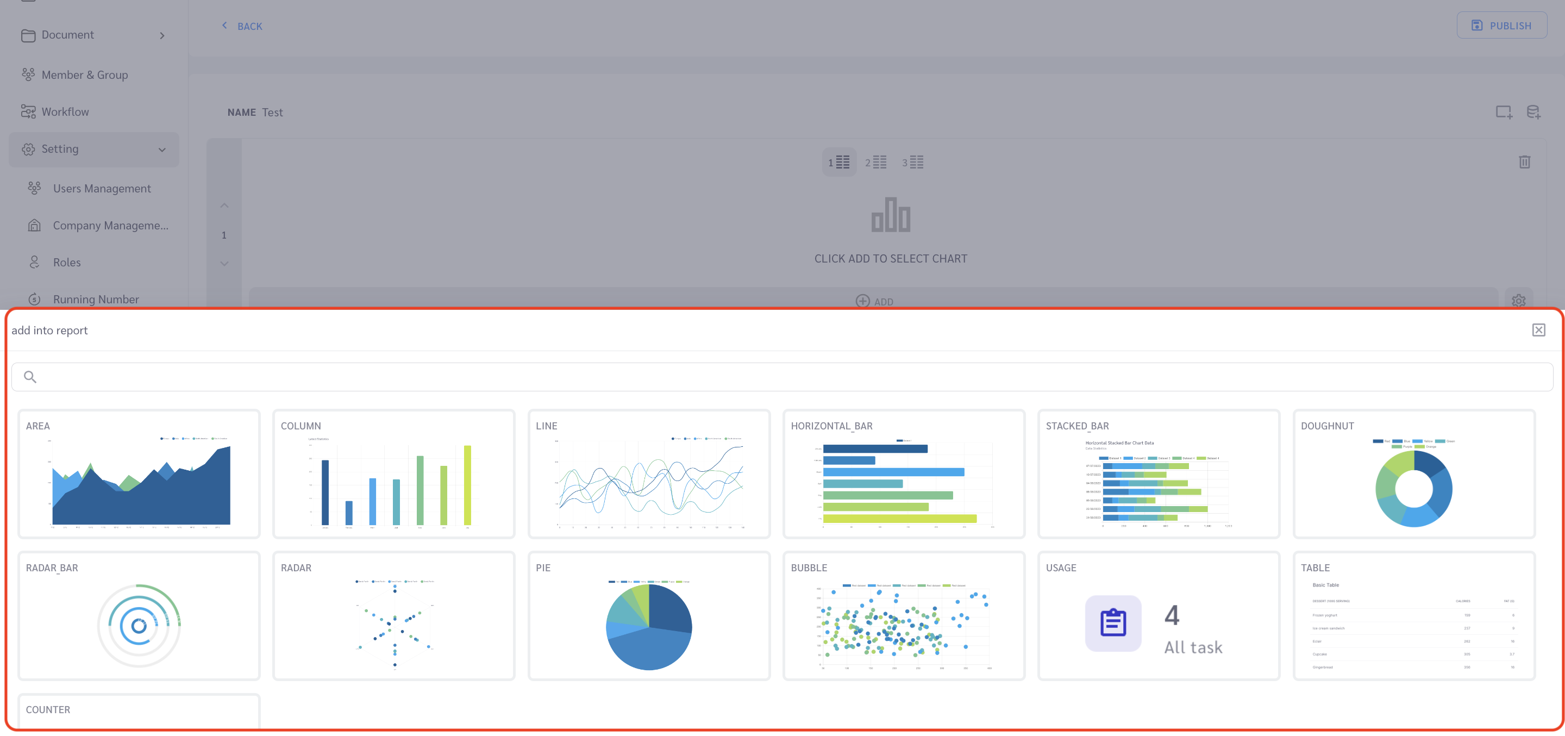Select the COLUMN chart thumbnail

[x=393, y=474]
